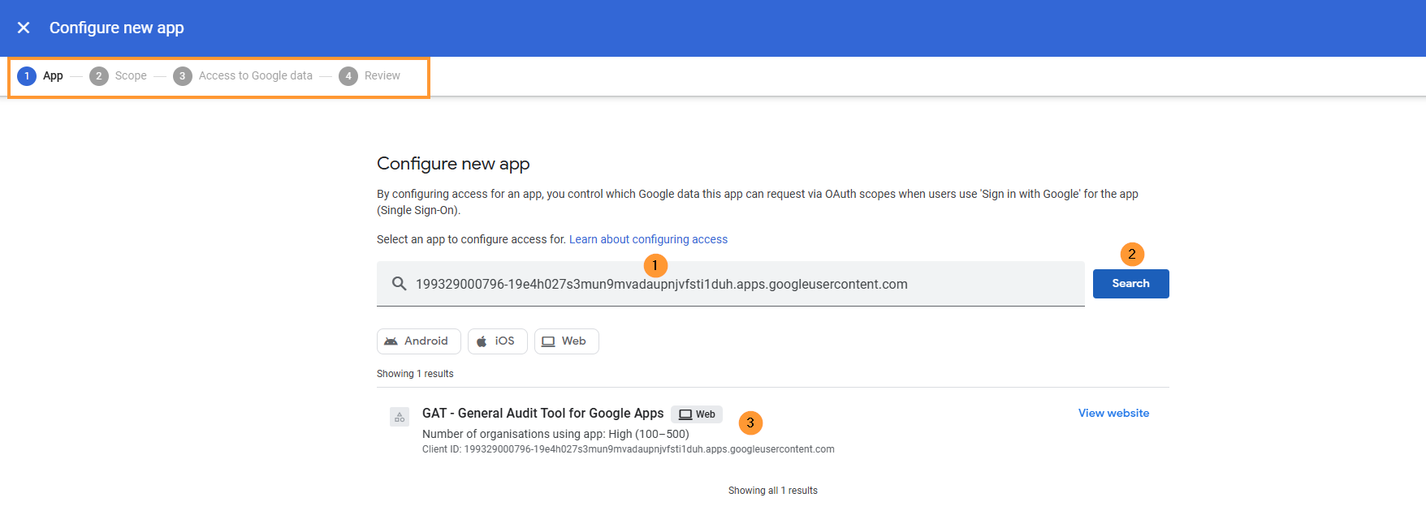Click into the client ID search field
Screen dimensions: 1426x532
point(731,285)
